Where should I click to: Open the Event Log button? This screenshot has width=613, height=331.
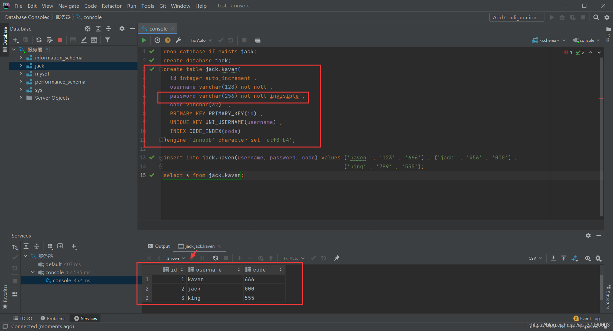[587, 318]
